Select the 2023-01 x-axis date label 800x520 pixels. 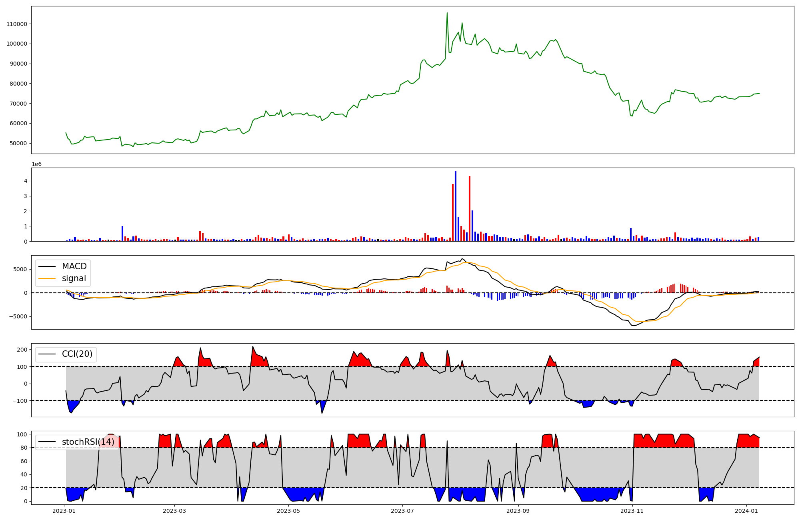click(64, 511)
